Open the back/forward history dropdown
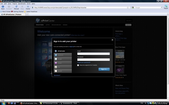169x105 pixels. pyautogui.click(x=13, y=8)
